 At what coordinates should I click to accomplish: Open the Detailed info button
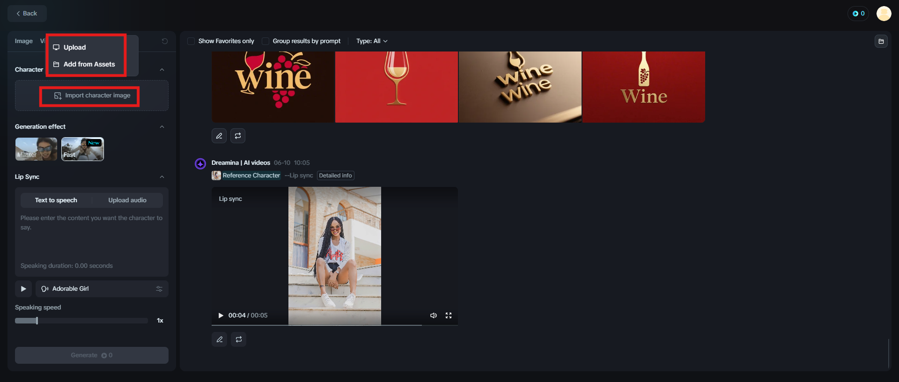click(335, 176)
